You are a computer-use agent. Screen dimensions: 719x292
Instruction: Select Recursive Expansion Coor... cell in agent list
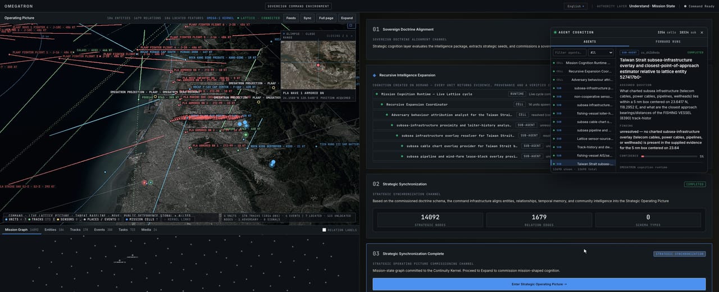(x=583, y=71)
